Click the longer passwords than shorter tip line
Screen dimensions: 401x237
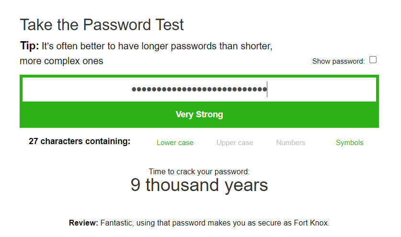(x=157, y=47)
